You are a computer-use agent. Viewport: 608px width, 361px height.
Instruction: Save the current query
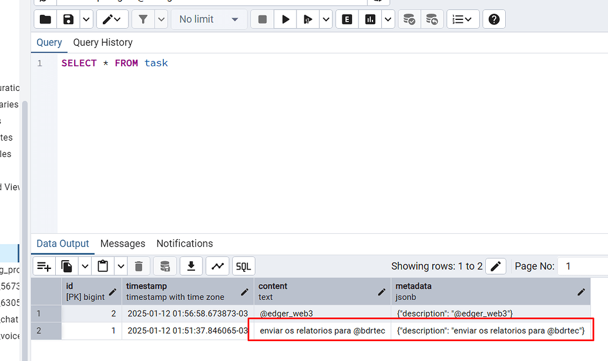coord(68,19)
